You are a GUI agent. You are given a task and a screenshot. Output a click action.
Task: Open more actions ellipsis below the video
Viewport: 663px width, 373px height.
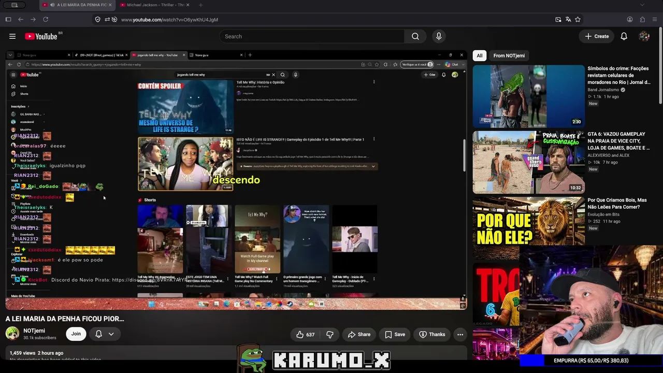coord(460,335)
